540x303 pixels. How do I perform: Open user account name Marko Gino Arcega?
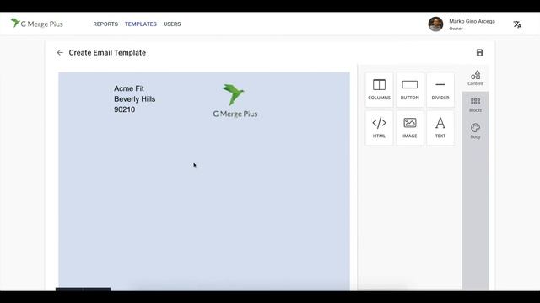(472, 21)
